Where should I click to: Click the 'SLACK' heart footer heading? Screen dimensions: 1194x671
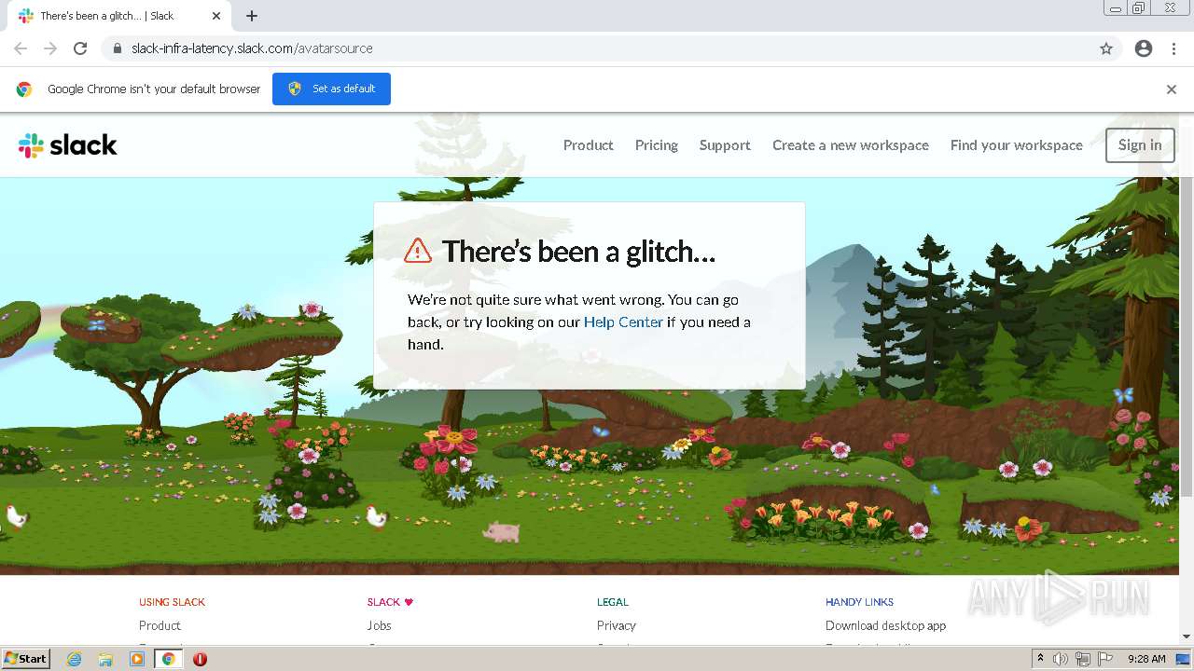[390, 602]
